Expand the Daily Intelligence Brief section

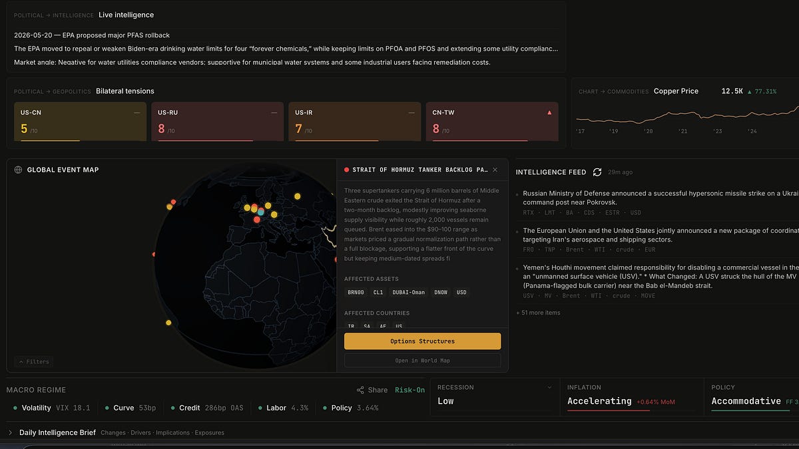point(10,432)
